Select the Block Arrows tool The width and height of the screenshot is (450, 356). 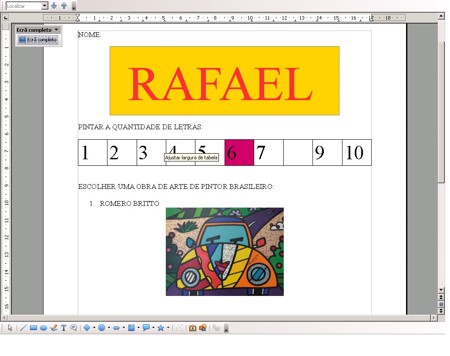tap(116, 328)
